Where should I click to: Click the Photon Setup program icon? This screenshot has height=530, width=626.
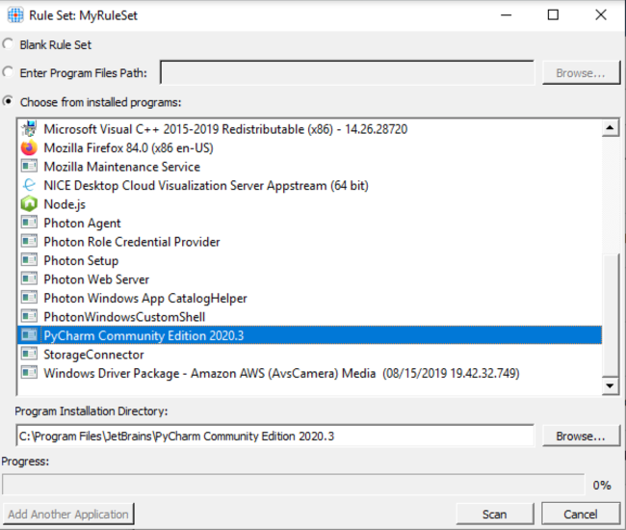point(29,260)
